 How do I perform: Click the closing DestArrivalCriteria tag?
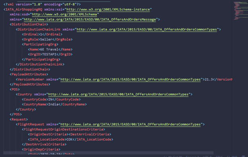tap(44, 144)
